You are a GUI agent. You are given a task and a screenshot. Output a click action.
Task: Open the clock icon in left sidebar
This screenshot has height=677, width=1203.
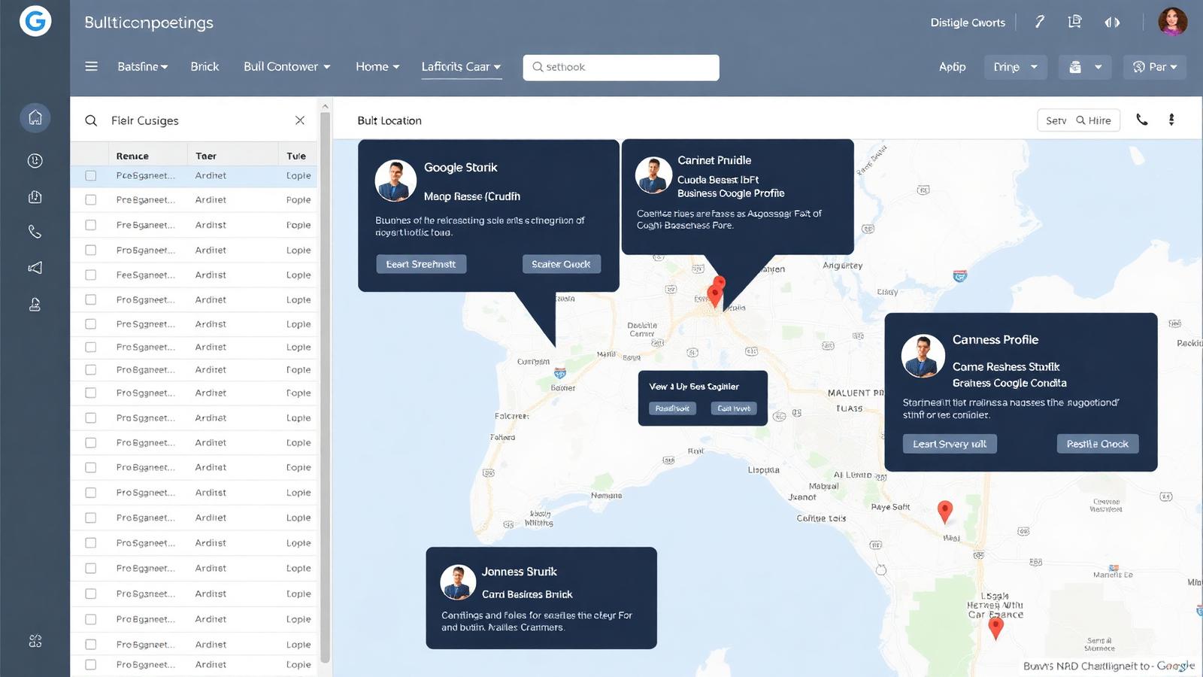[x=35, y=160]
